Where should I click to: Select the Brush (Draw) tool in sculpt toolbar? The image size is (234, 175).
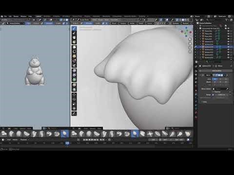tap(74, 29)
